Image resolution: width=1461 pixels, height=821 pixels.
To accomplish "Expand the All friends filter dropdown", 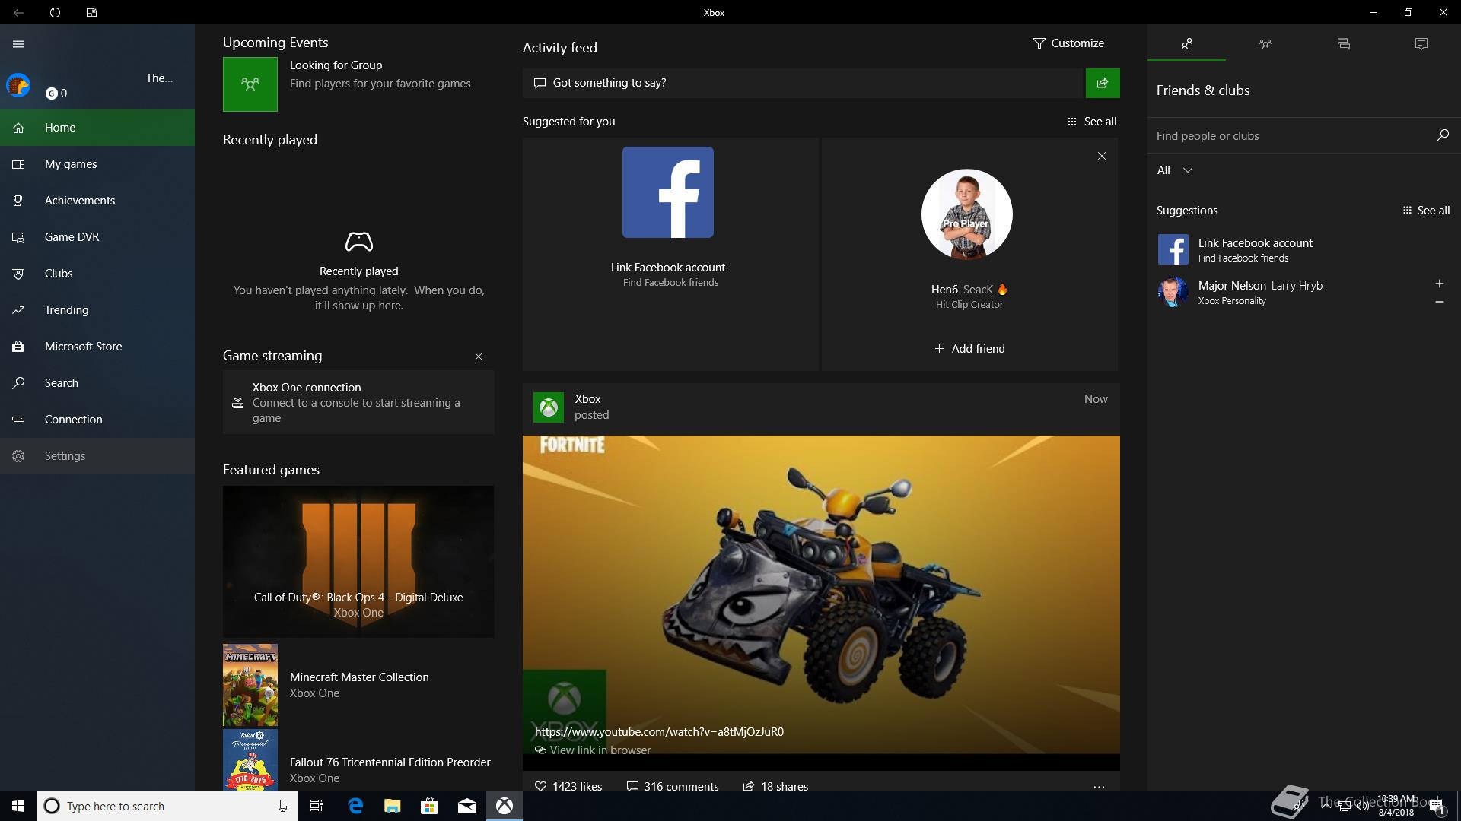I will click(x=1174, y=170).
